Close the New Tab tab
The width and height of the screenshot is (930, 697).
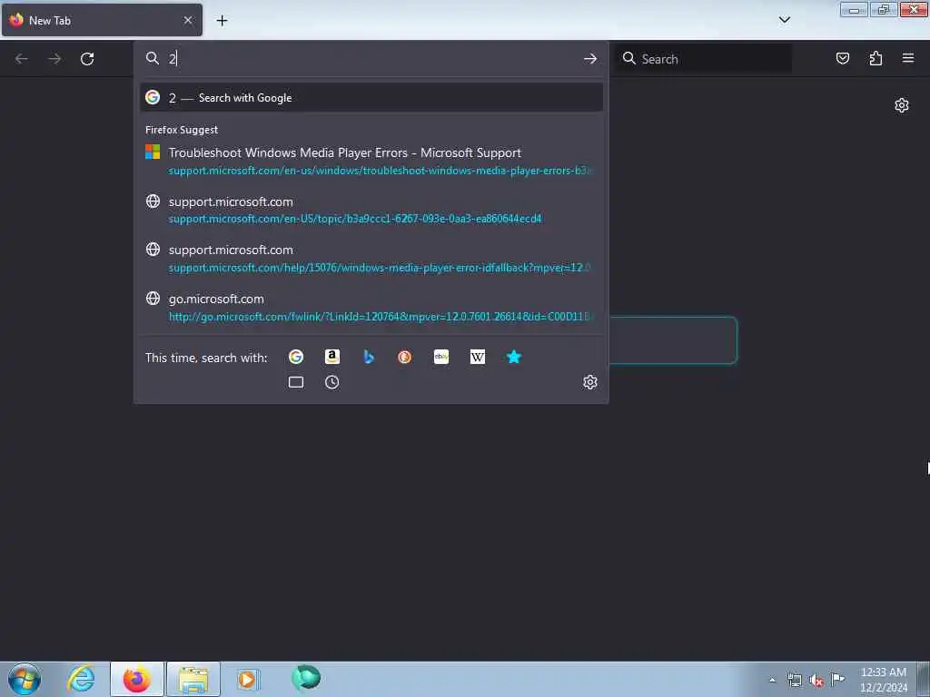pos(188,20)
